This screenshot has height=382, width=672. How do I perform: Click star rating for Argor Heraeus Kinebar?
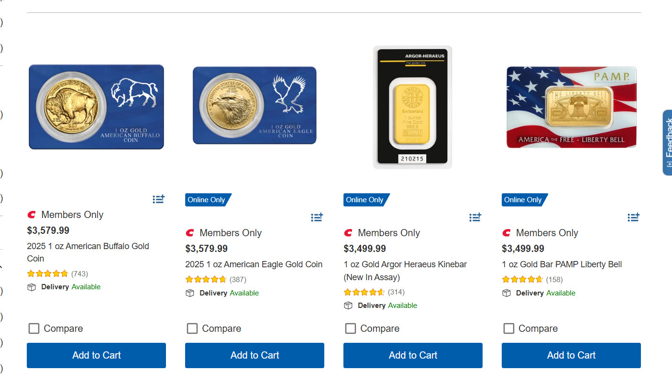click(364, 292)
